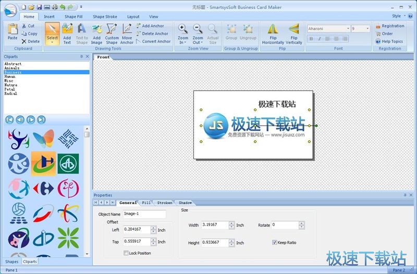417x274 pixels.
Task: Click the Zoom In magnifier
Action: coord(183,29)
